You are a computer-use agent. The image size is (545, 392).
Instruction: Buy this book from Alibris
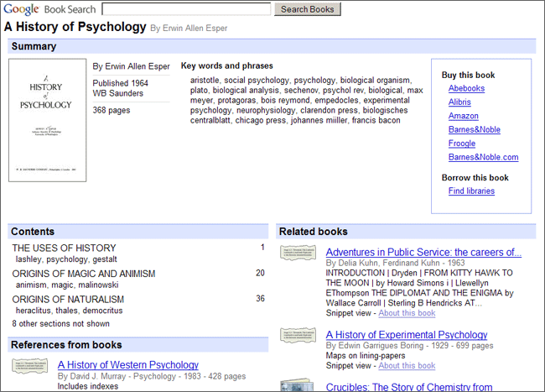tap(459, 102)
